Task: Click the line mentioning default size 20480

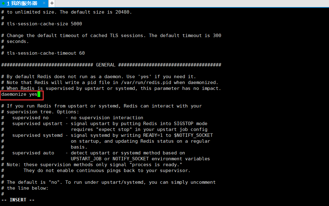Action: [69, 12]
